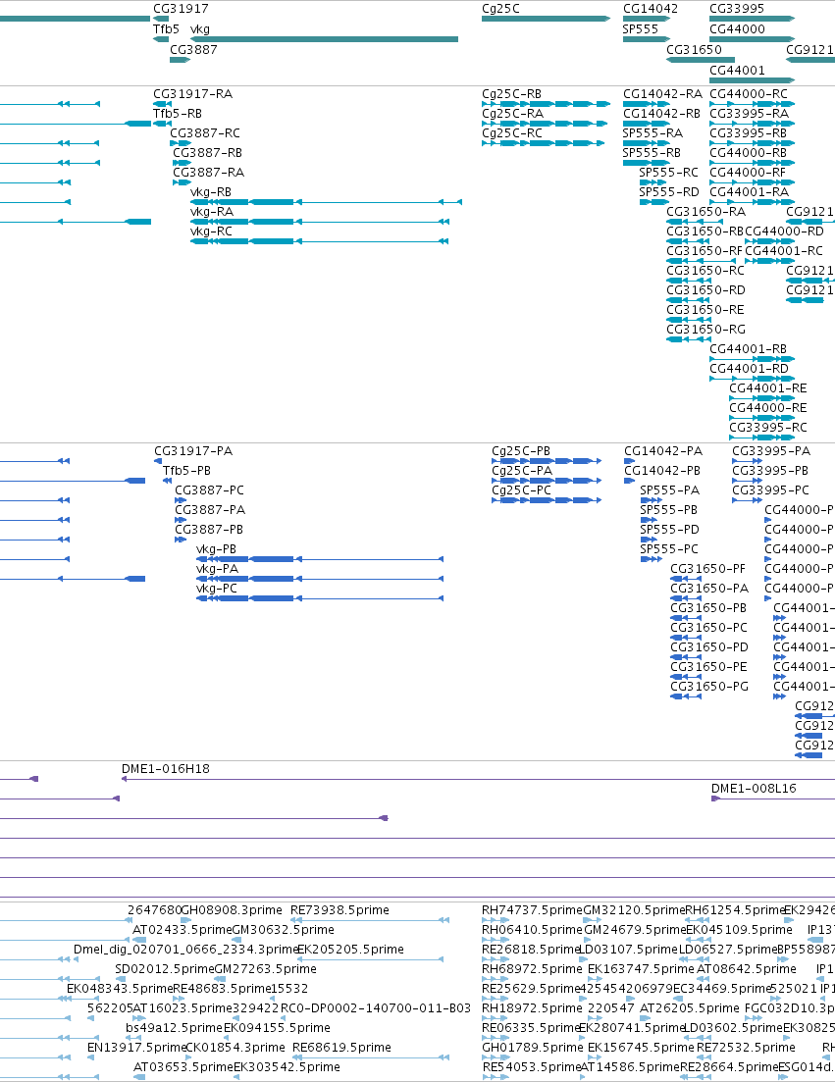
Task: Click the CG31650-RG transcript label
Action: (705, 330)
